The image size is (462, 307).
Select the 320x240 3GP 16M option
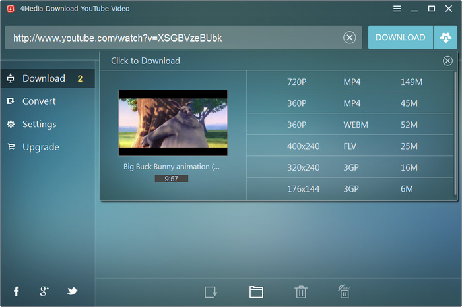tap(350, 167)
